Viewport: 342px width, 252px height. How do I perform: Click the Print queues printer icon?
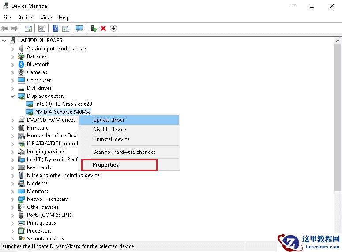tap(21, 223)
